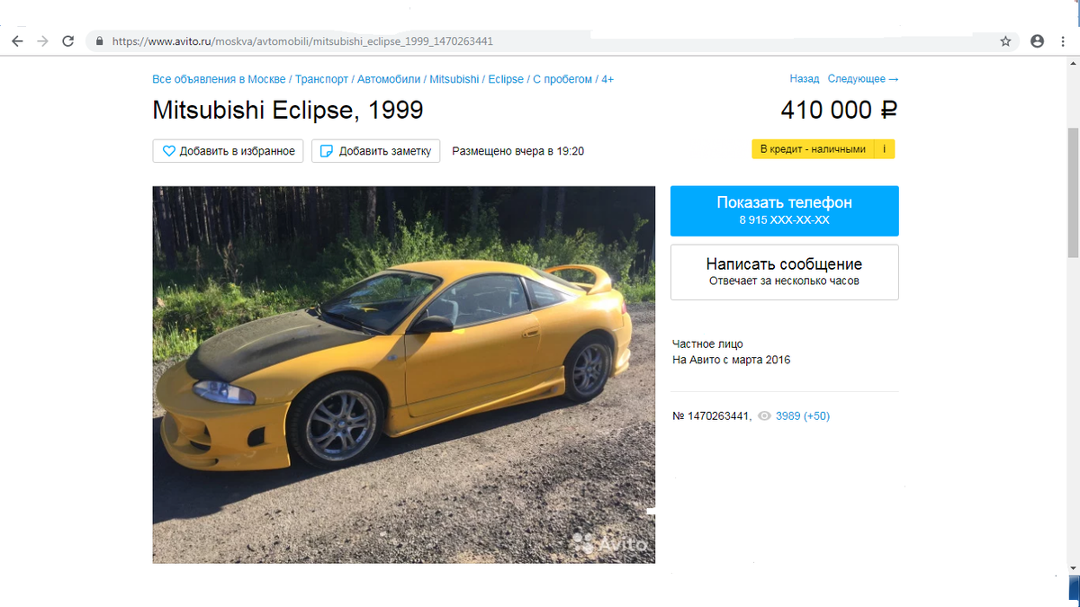Go to 'Транспорт' breadcrumb link
Viewport: 1080px width, 607px height.
click(x=321, y=79)
